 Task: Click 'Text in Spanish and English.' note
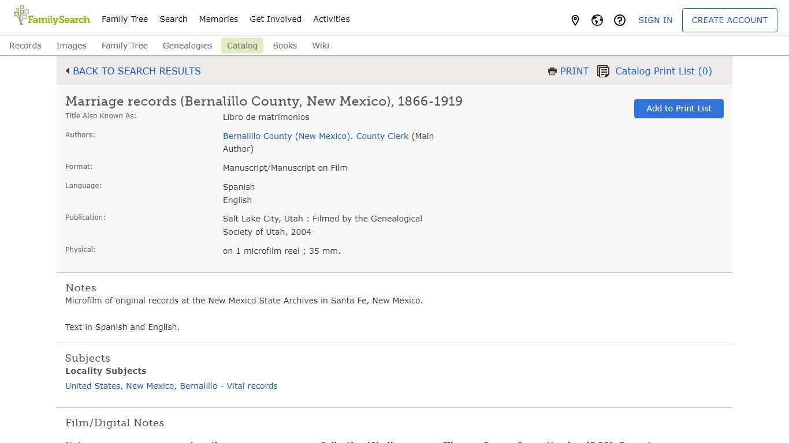pyautogui.click(x=122, y=327)
